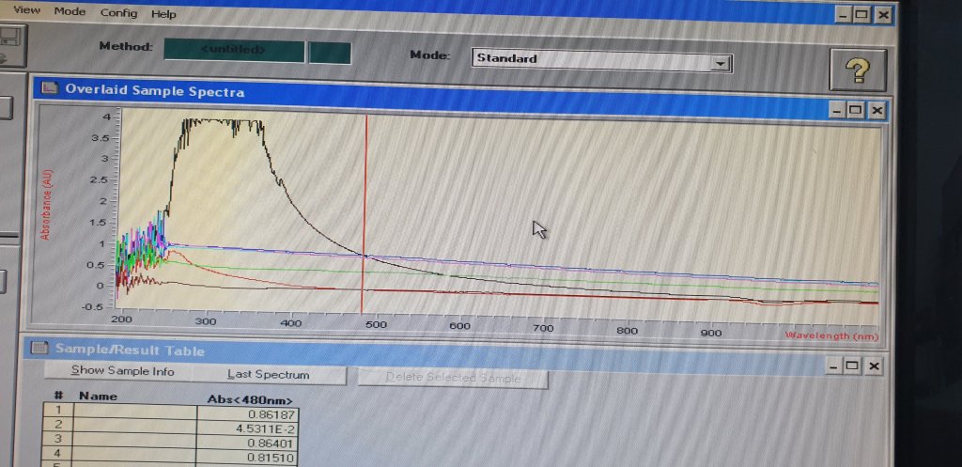
Task: Open the Help menu
Action: tap(163, 14)
